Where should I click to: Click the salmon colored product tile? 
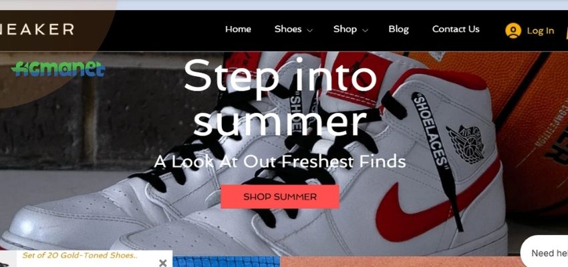coord(400,262)
